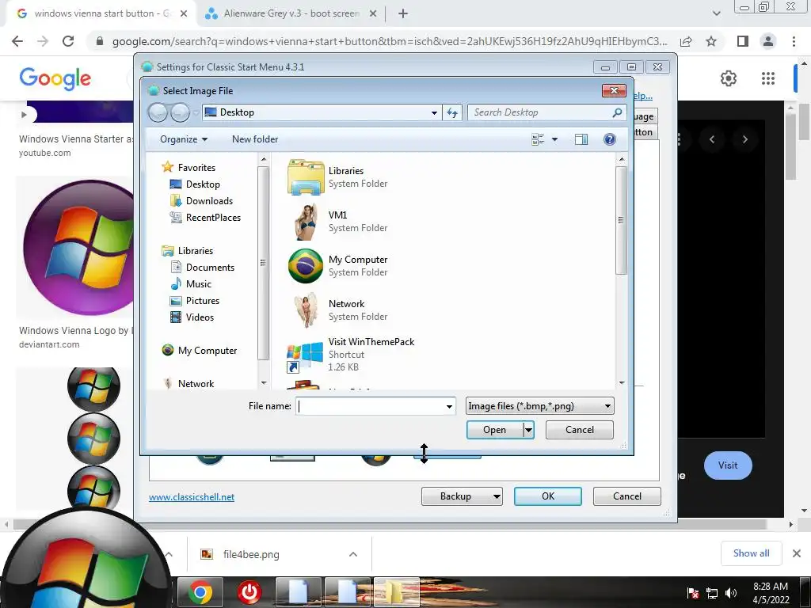This screenshot has height=608, width=811.
Task: Click the Visit button in Google preview
Action: 728,465
